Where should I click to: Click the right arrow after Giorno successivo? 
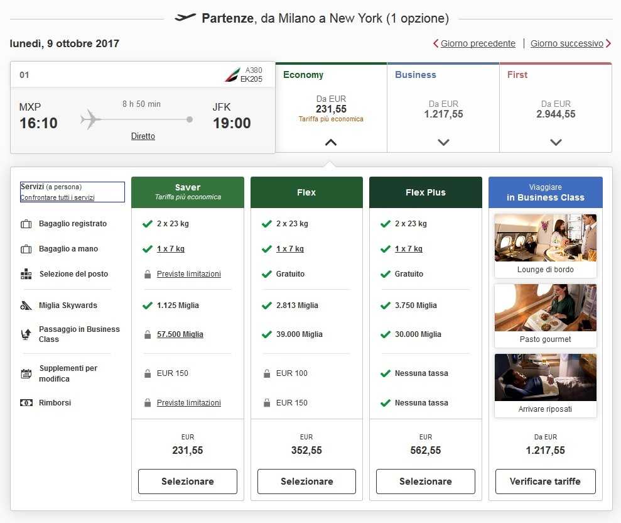click(608, 43)
